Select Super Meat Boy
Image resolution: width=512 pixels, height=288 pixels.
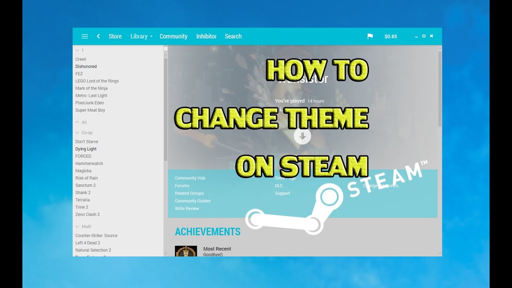coord(90,110)
